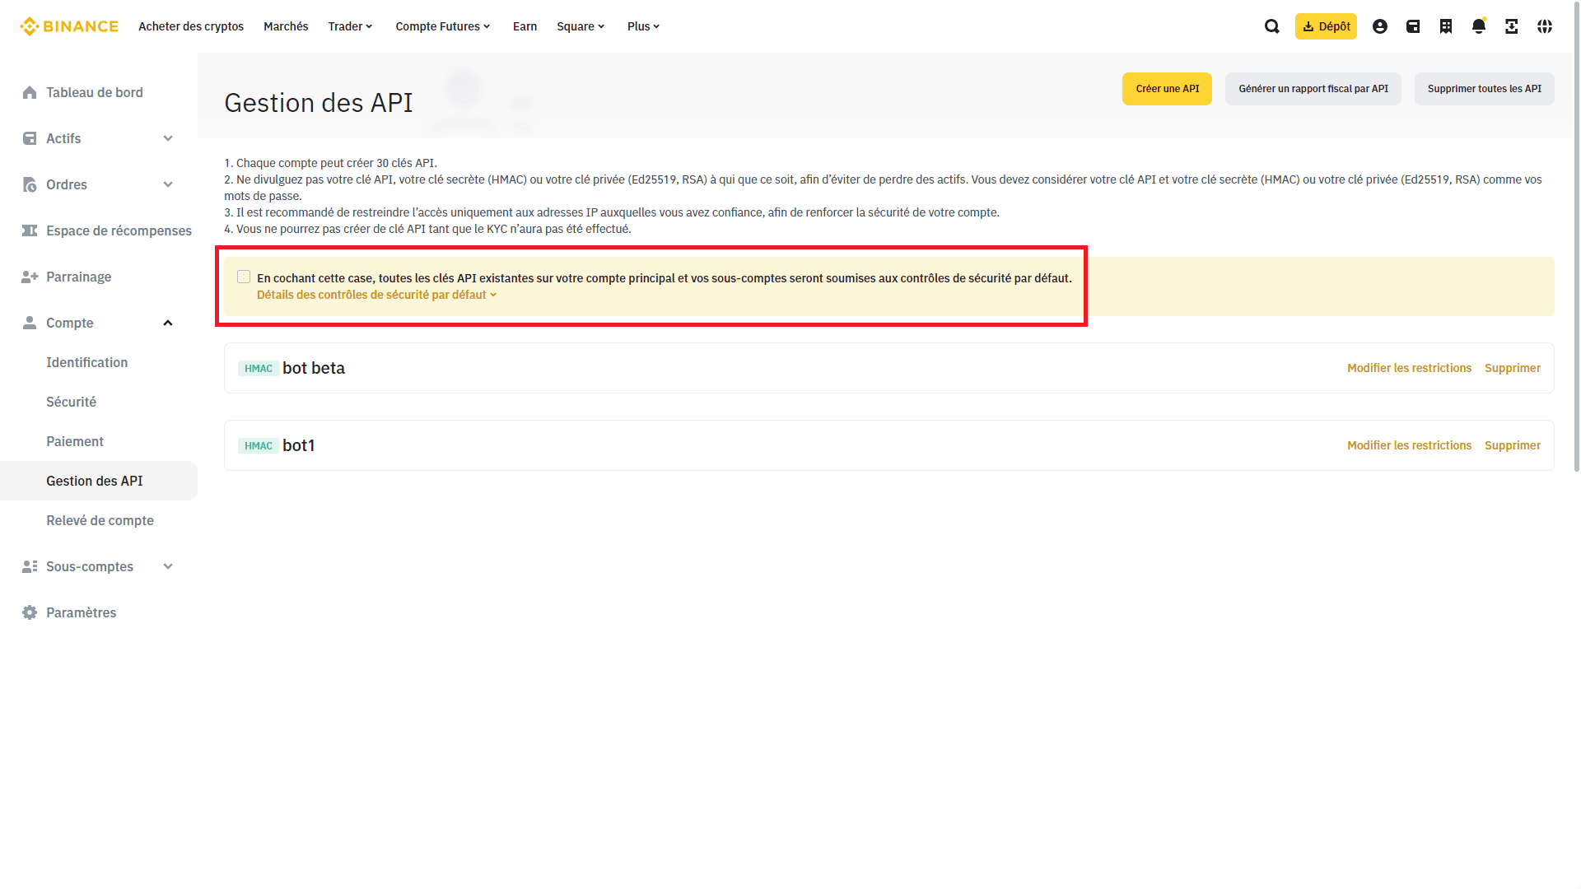This screenshot has height=889, width=1581.
Task: Click the HMAC badge of bot1
Action: pos(259,446)
